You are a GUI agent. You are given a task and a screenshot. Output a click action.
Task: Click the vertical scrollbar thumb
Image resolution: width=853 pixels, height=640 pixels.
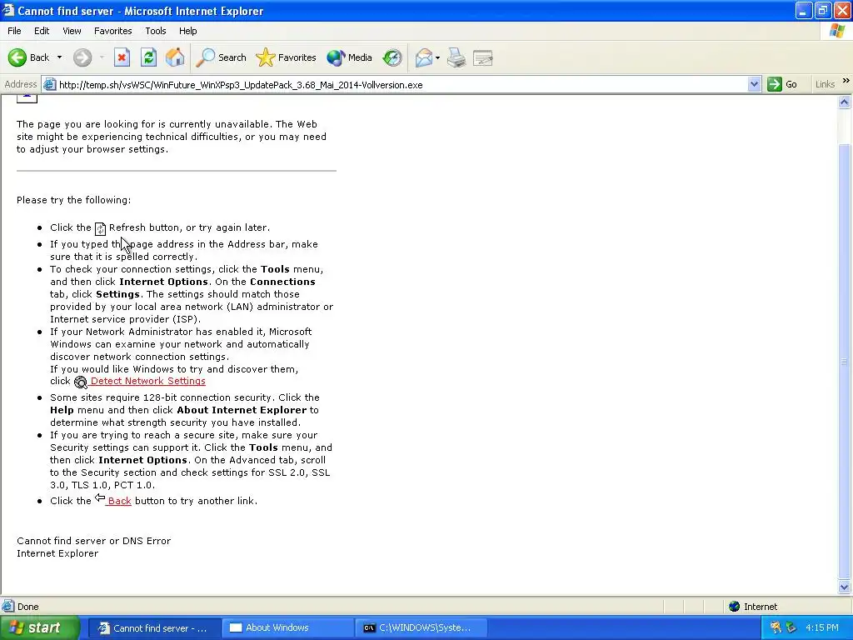click(845, 361)
